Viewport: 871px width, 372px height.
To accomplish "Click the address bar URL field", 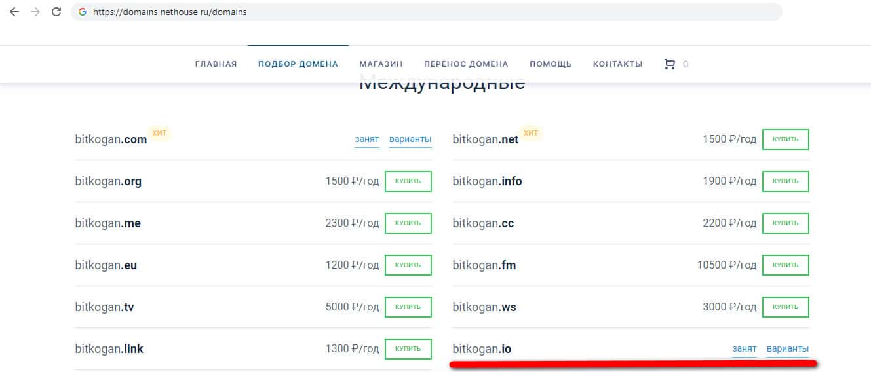I will (x=426, y=12).
